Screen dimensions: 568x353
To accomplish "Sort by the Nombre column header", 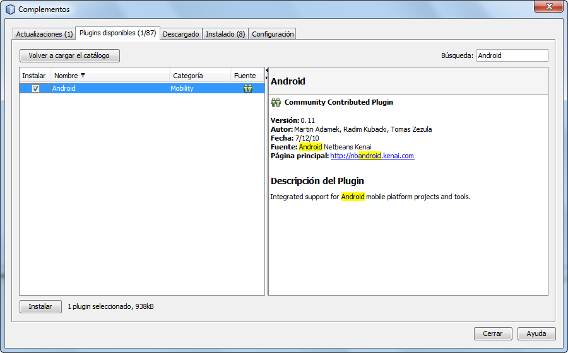I will (110, 76).
